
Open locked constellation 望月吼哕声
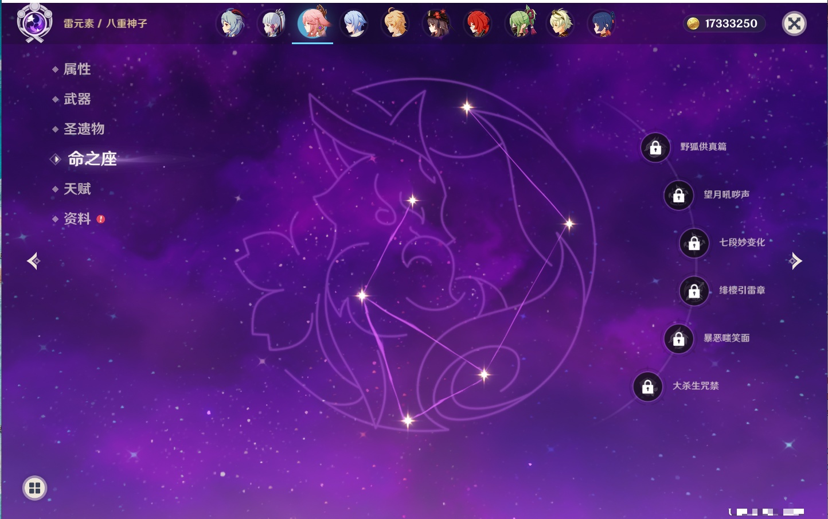(679, 196)
